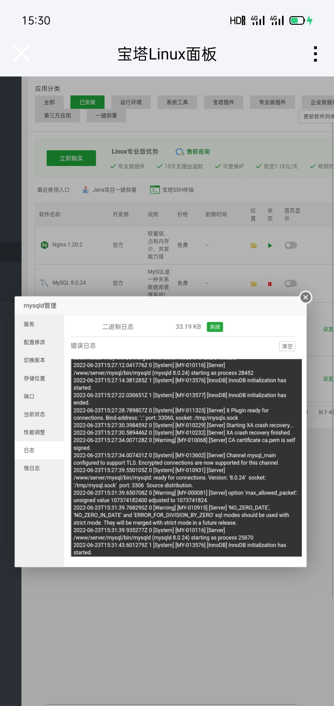Click the 售前咨询 chat bubble icon
This screenshot has width=334, height=706.
click(x=180, y=152)
